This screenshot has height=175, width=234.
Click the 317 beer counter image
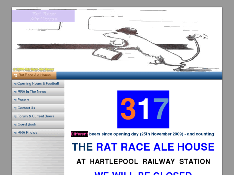(143, 109)
